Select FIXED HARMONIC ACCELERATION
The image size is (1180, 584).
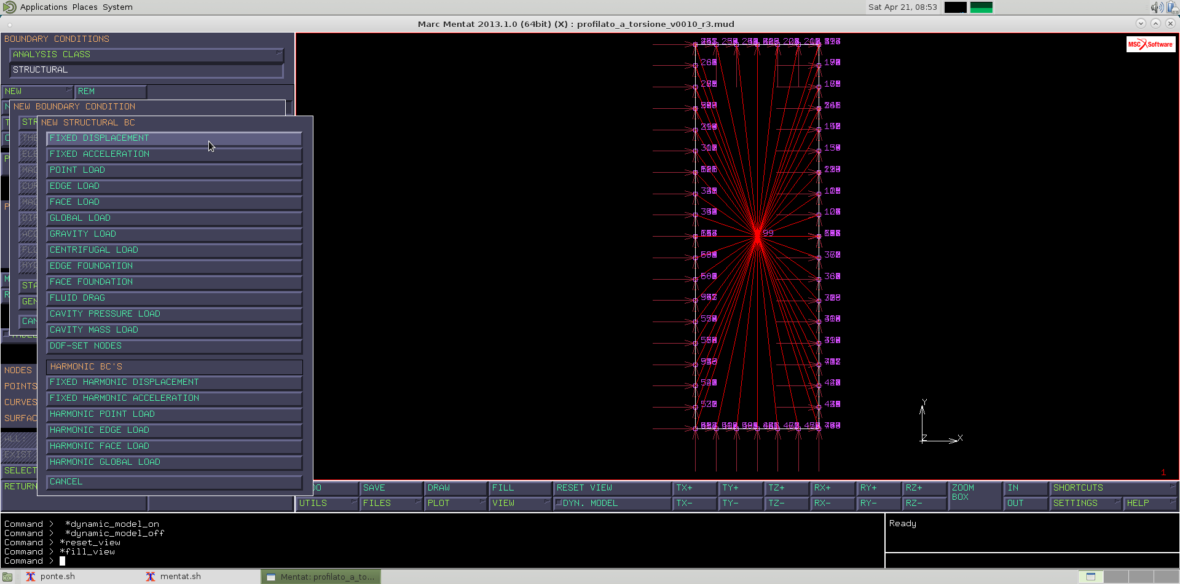pos(174,398)
